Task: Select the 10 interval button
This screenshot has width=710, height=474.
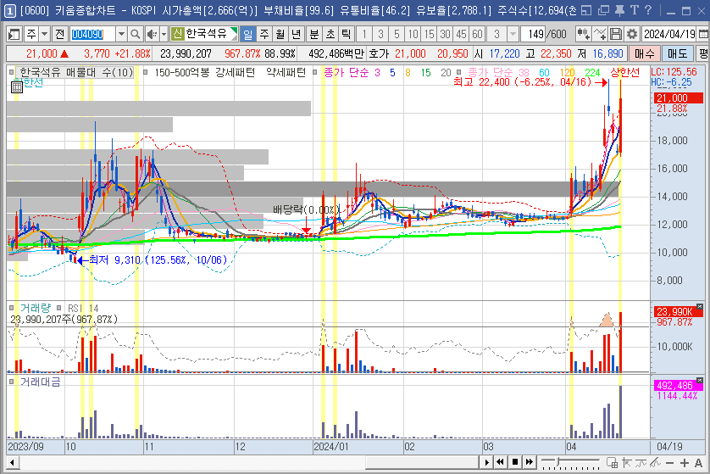Action: pyautogui.click(x=413, y=34)
